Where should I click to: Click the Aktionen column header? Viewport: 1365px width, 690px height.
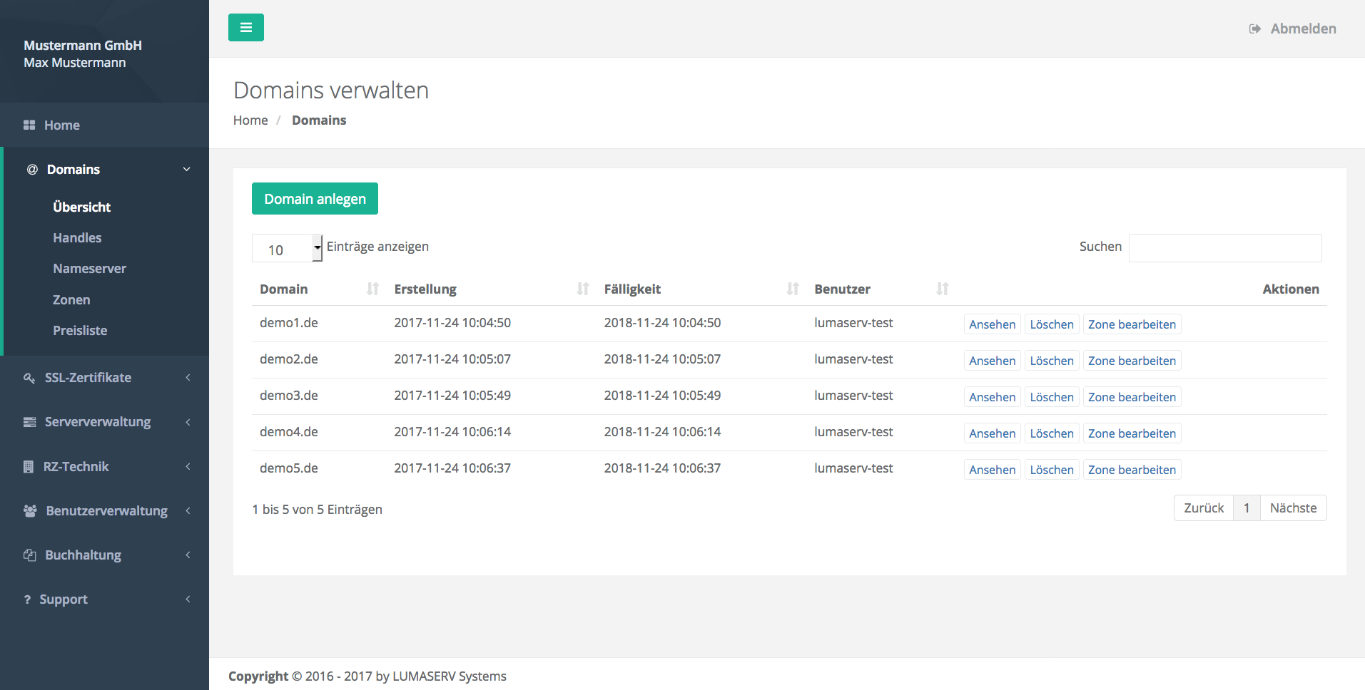click(x=1291, y=289)
